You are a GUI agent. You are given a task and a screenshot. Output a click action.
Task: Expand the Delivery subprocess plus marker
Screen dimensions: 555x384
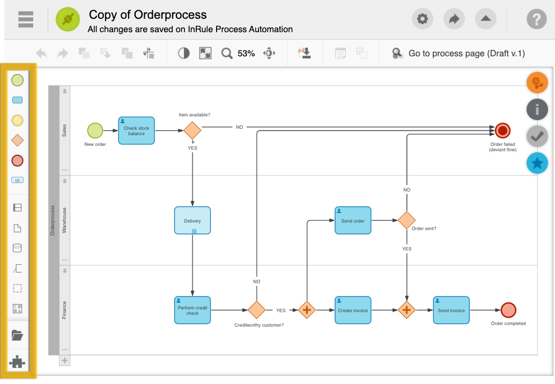click(194, 231)
